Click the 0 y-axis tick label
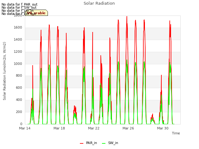 tap(21, 124)
